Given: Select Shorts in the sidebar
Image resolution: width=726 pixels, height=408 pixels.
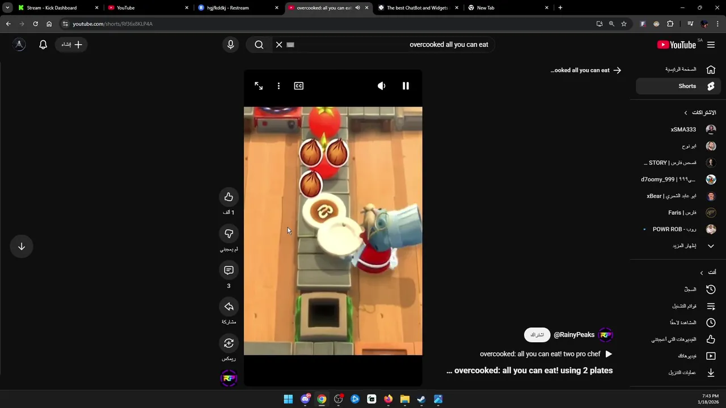Looking at the screenshot, I should [x=678, y=86].
